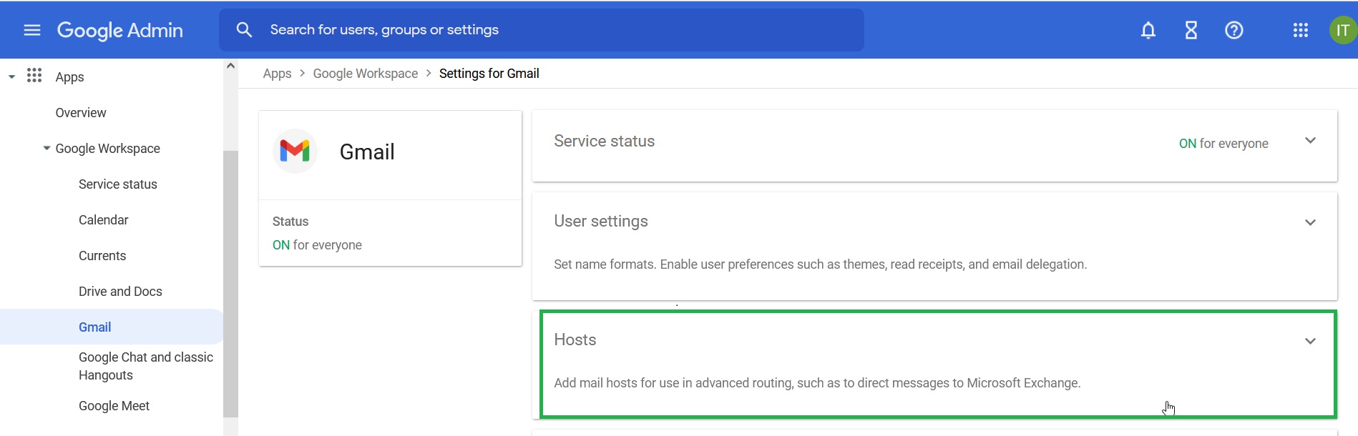This screenshot has width=1358, height=436.
Task: Click the search magnifier icon
Action: [244, 30]
